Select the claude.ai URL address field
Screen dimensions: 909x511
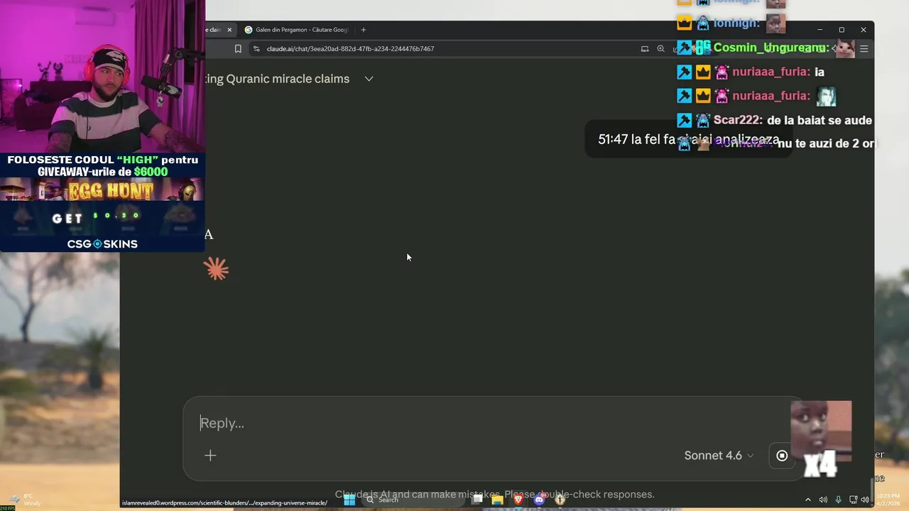click(x=350, y=49)
